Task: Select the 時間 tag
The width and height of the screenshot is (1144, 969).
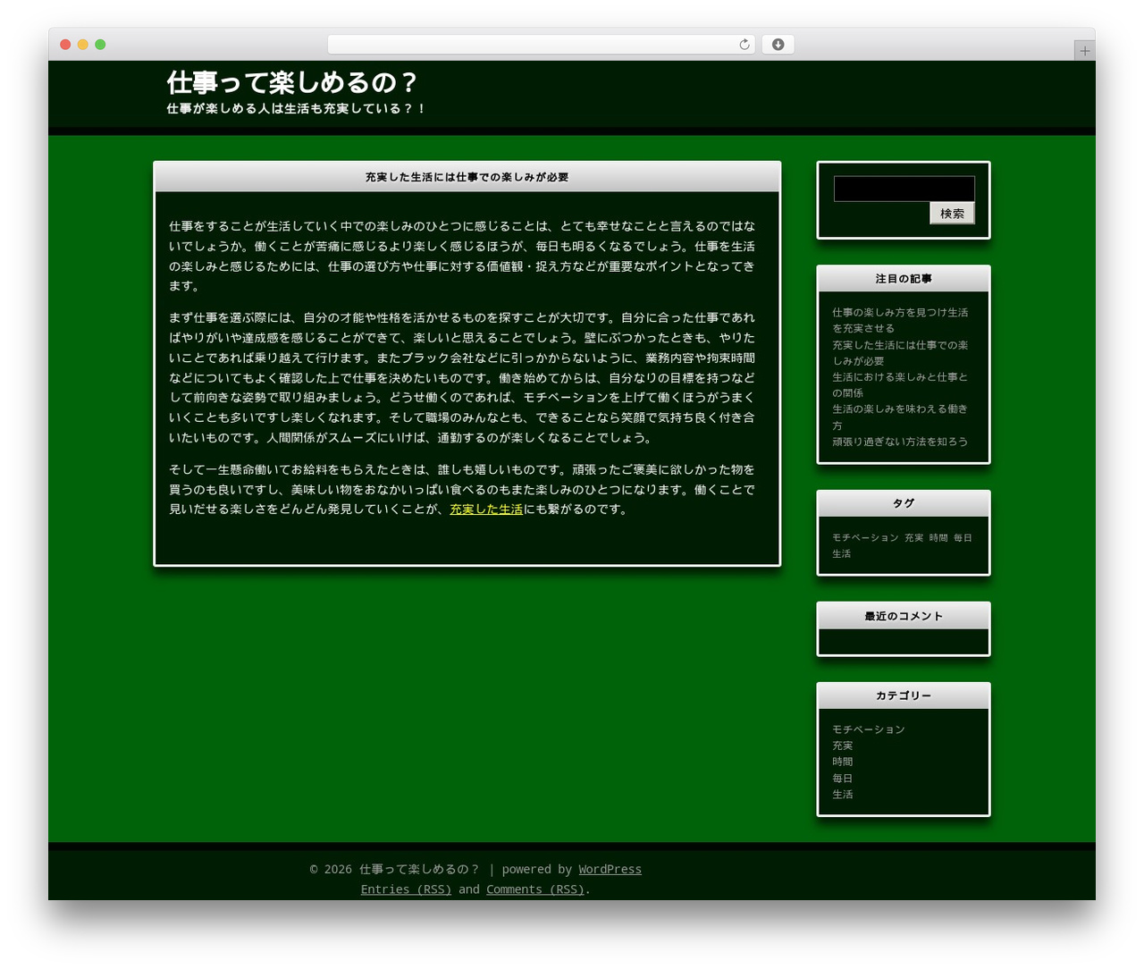Action: [938, 538]
